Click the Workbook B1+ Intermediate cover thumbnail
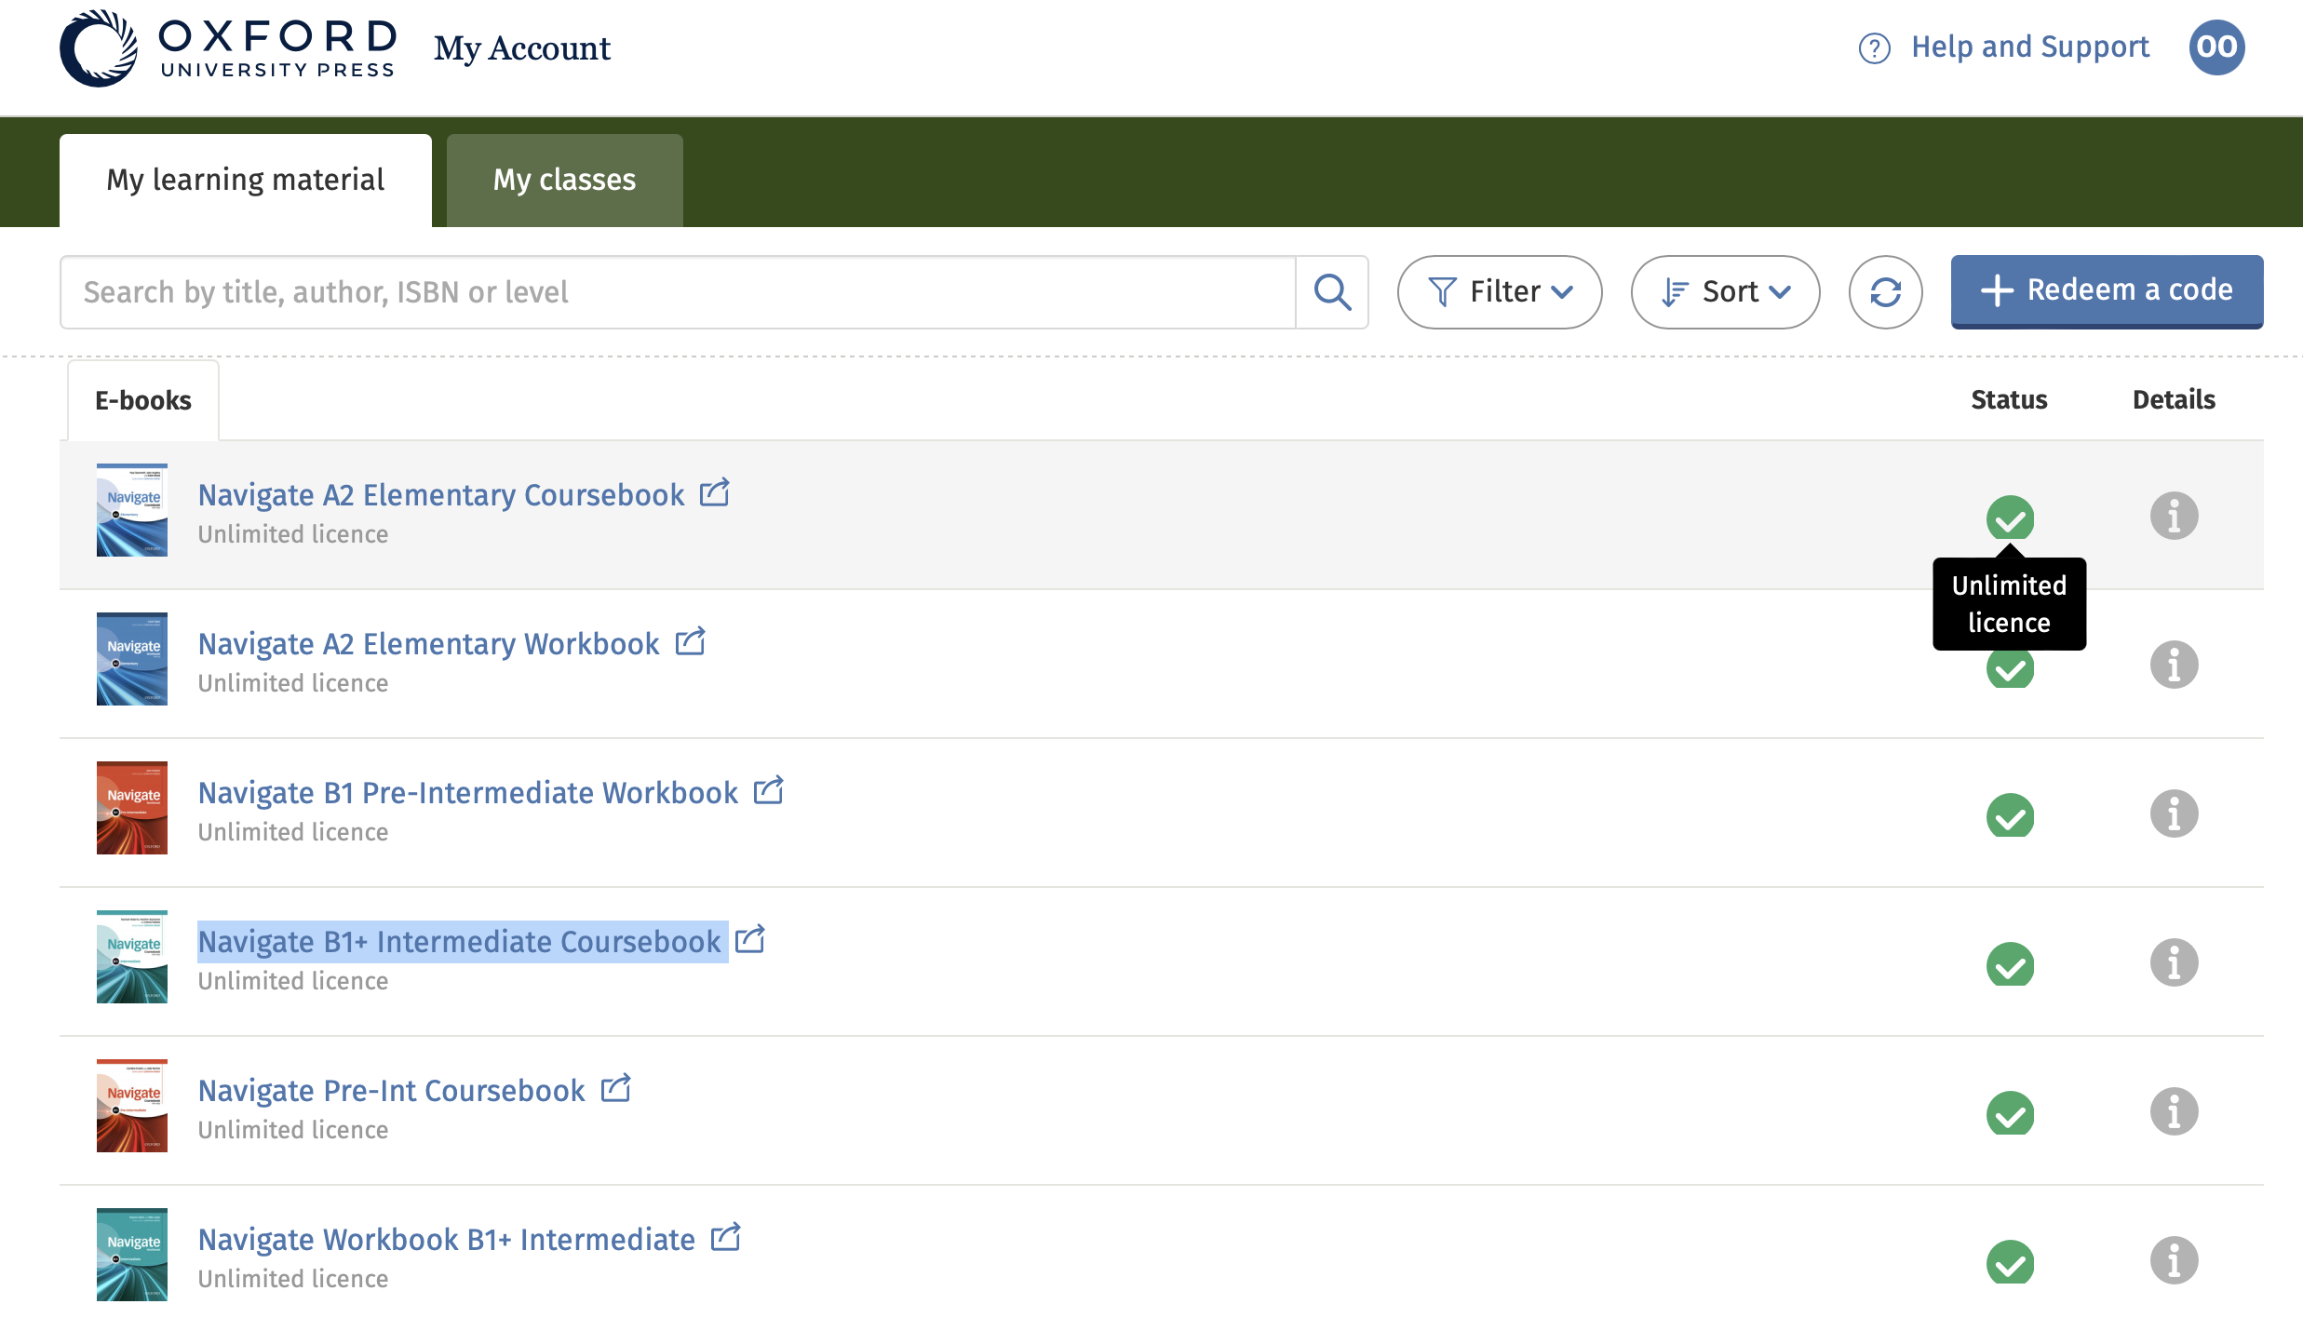This screenshot has width=2303, height=1331. point(132,1255)
